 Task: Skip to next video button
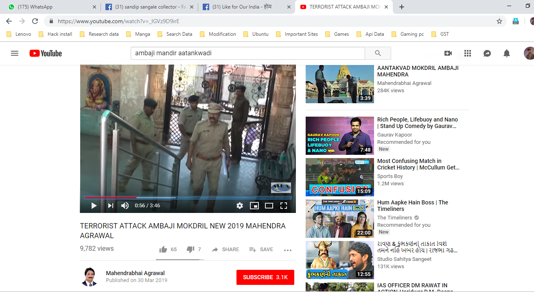[x=111, y=206]
